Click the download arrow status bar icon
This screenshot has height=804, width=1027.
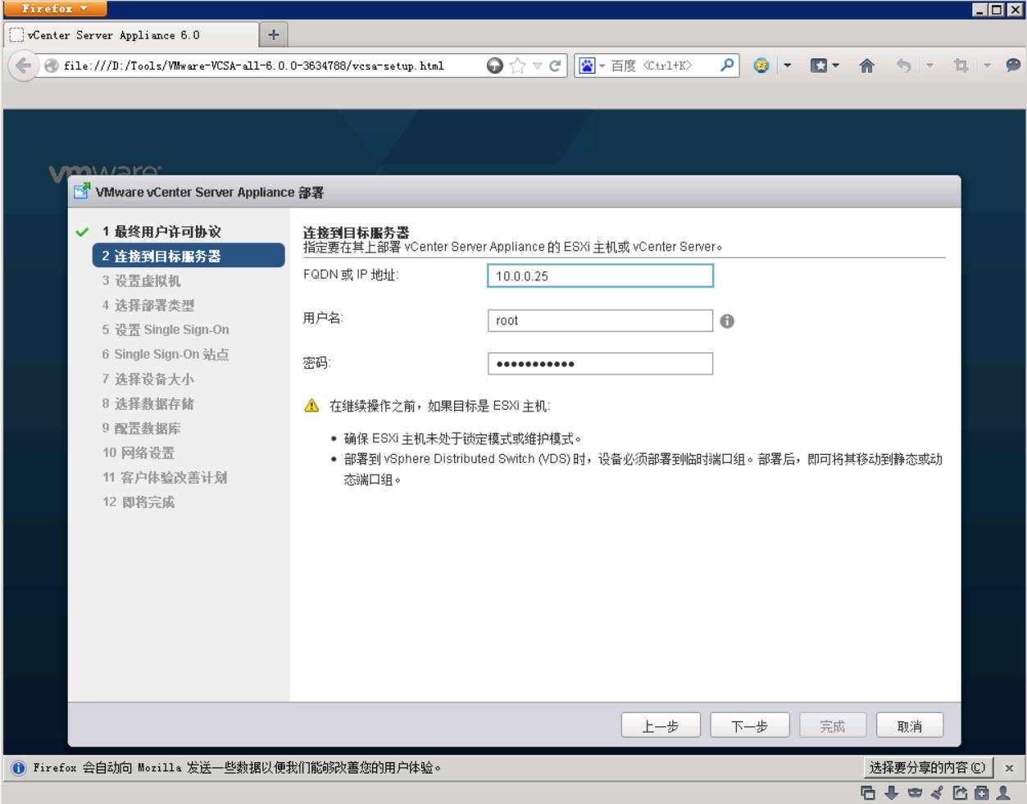tap(892, 793)
